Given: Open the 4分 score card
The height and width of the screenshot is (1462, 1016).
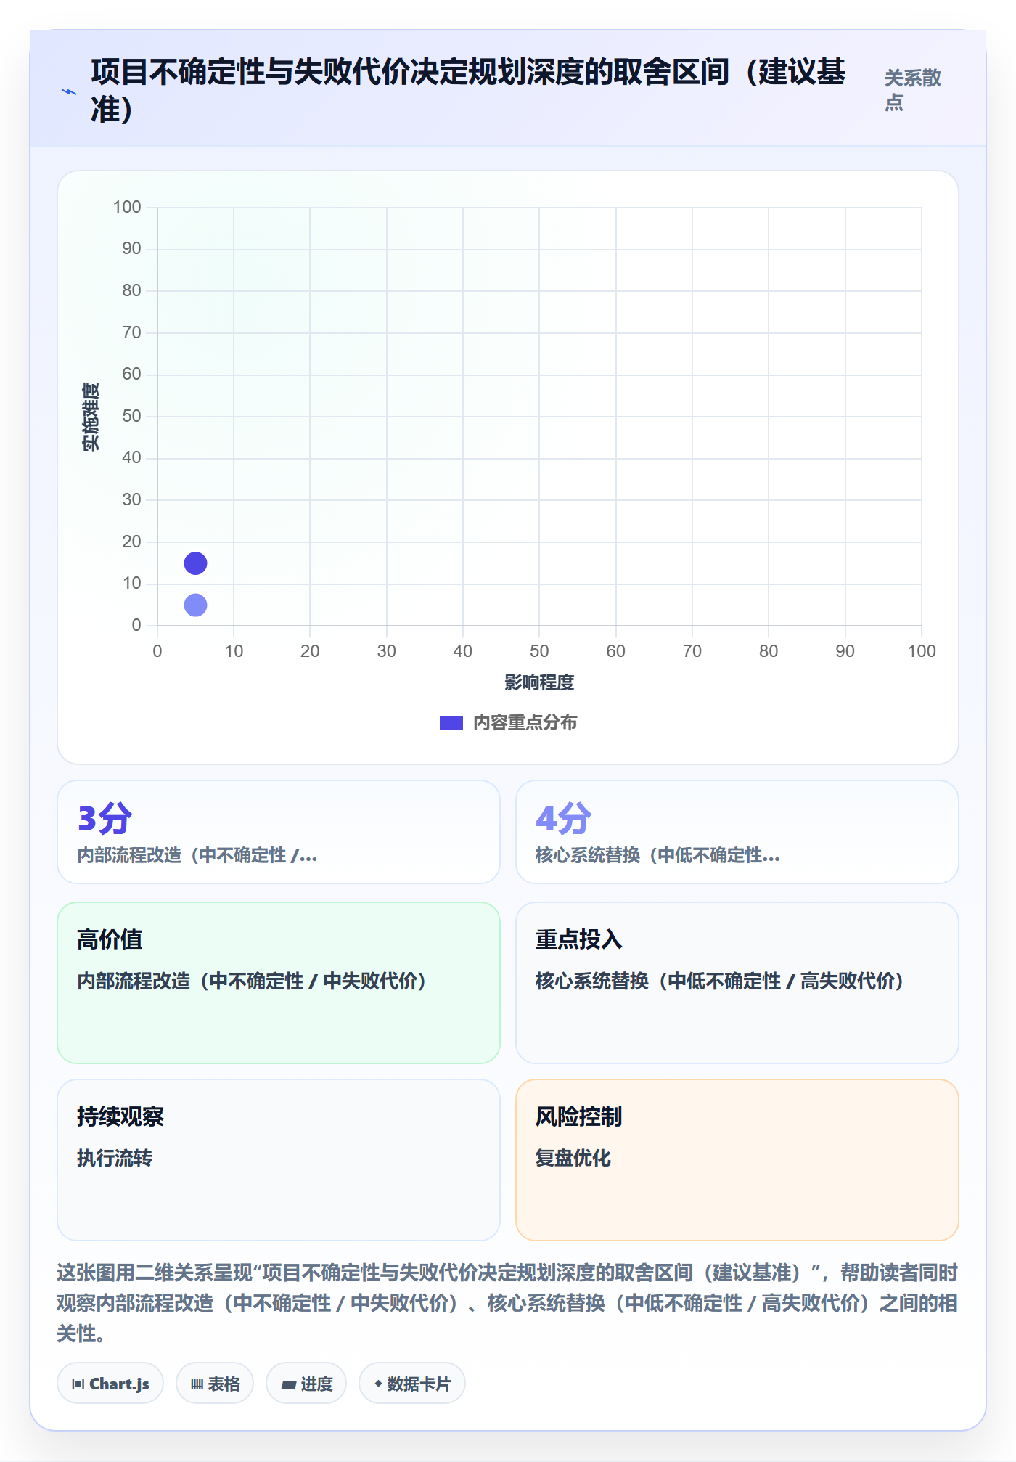Looking at the screenshot, I should (737, 832).
